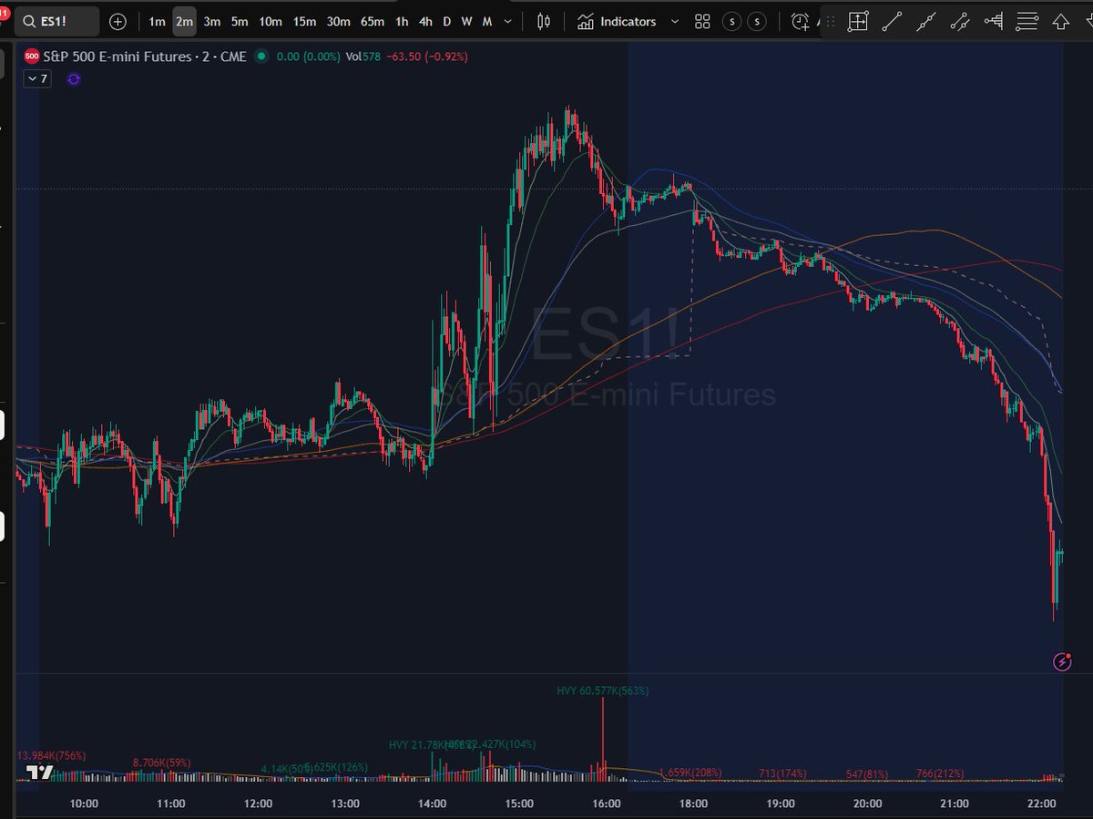The width and height of the screenshot is (1093, 819).
Task: Choose the 15m timeframe
Action: pos(304,21)
